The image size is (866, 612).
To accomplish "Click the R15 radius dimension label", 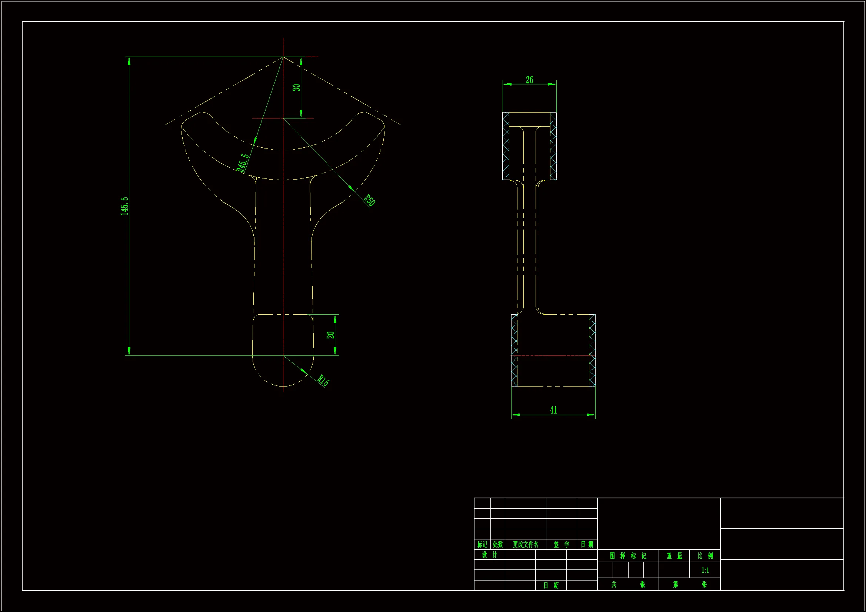I will (x=323, y=380).
